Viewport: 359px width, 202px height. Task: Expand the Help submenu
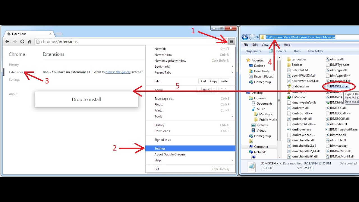[x=190, y=160]
